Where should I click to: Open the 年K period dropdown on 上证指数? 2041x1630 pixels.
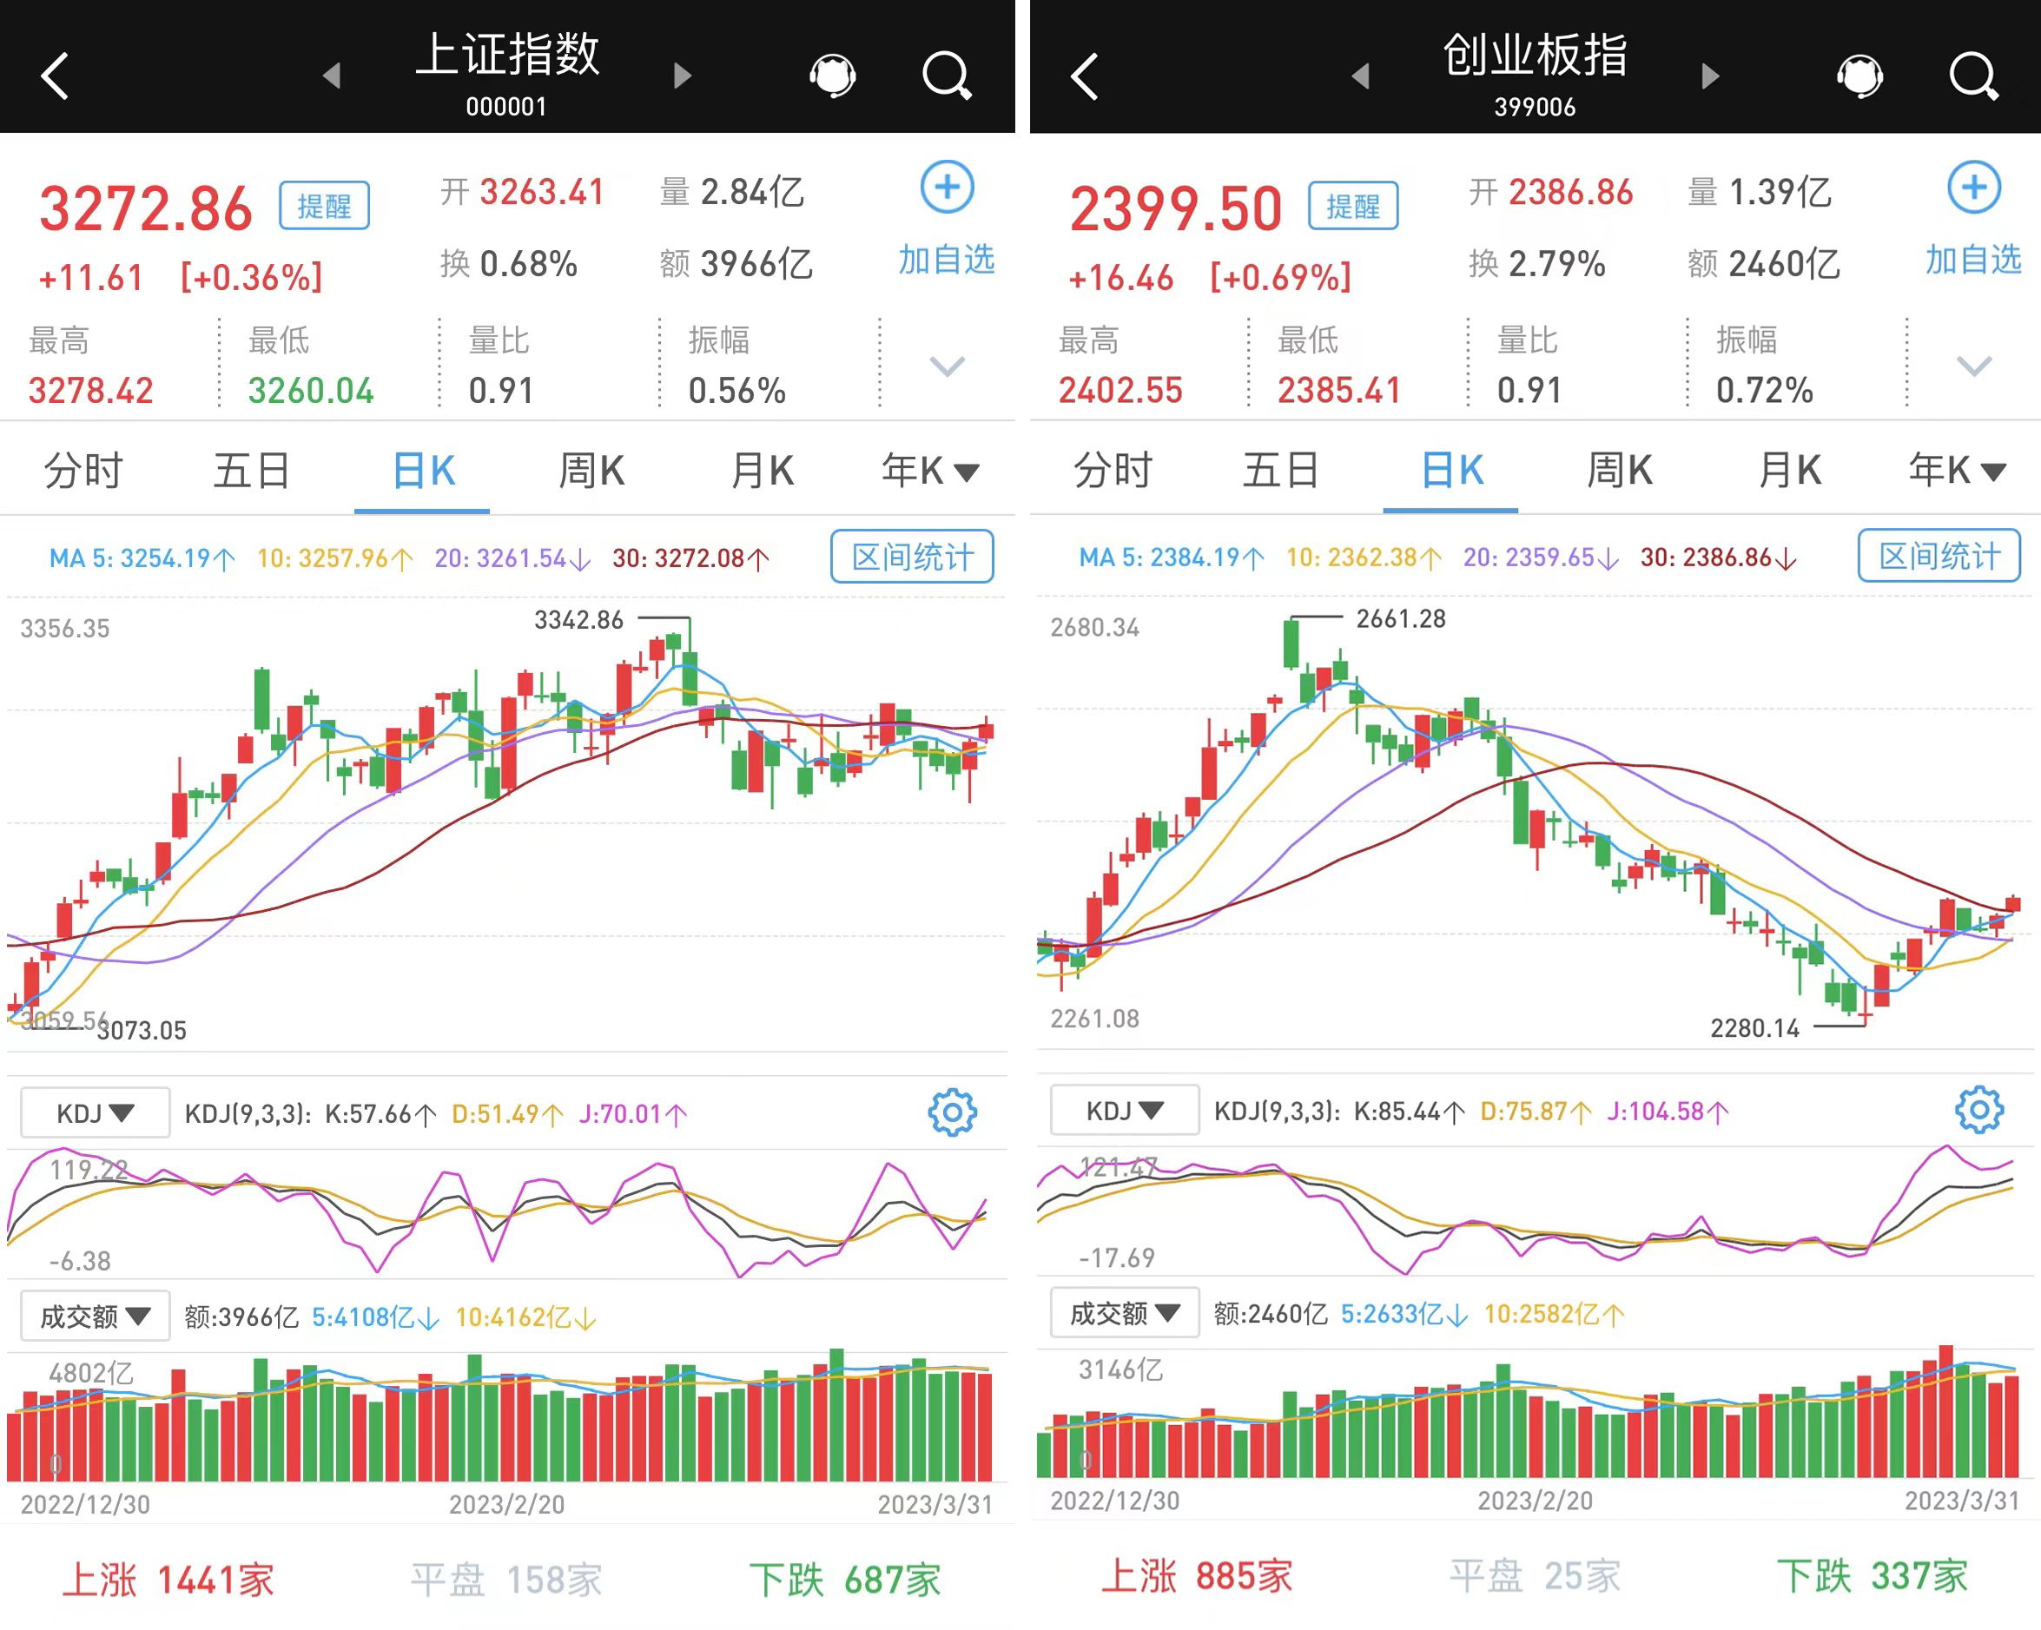pos(929,471)
